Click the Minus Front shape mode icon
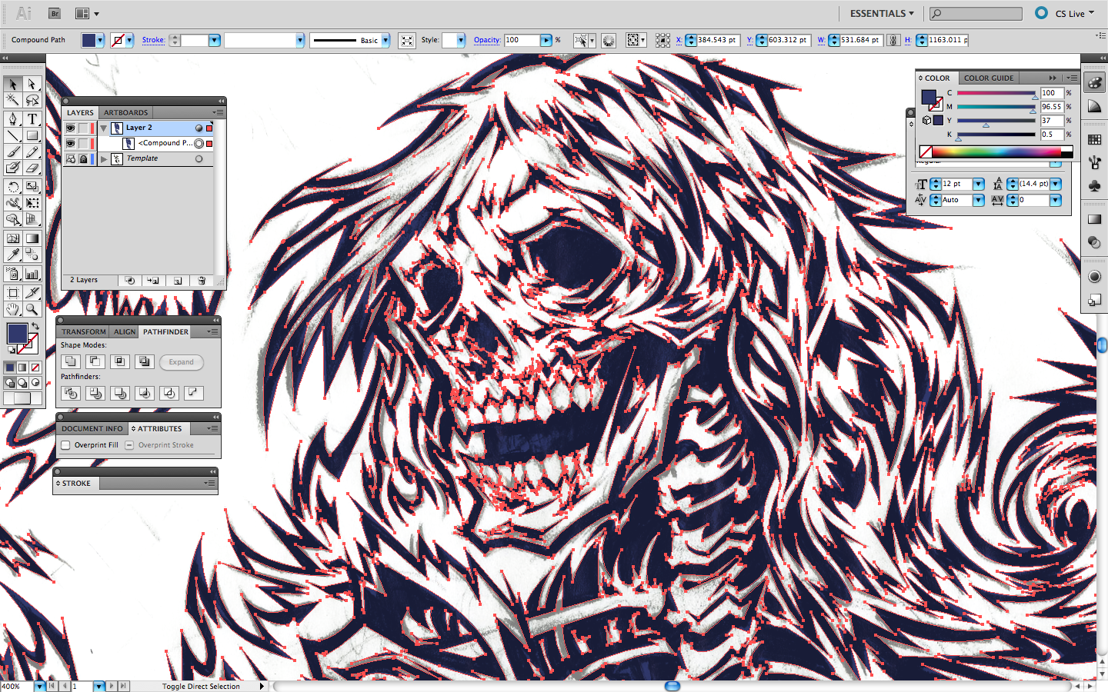Screen dimensions: 1108x692 (95, 361)
